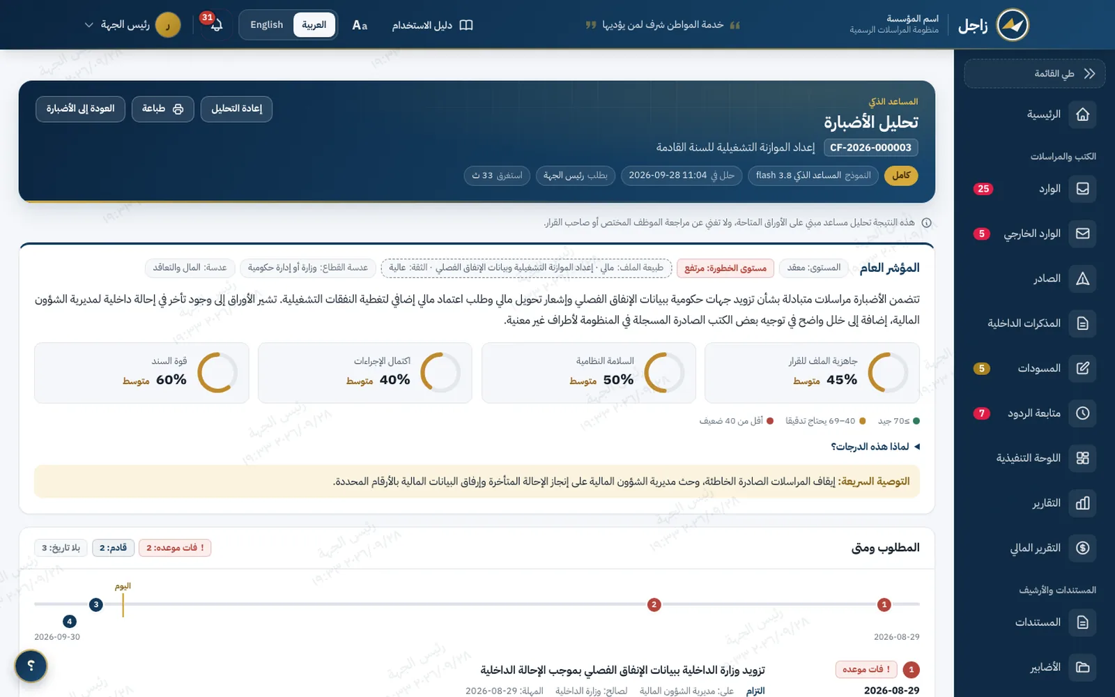The height and width of the screenshot is (697, 1115).
Task: Click the CF-2026-000003 file number badge
Action: click(x=871, y=148)
